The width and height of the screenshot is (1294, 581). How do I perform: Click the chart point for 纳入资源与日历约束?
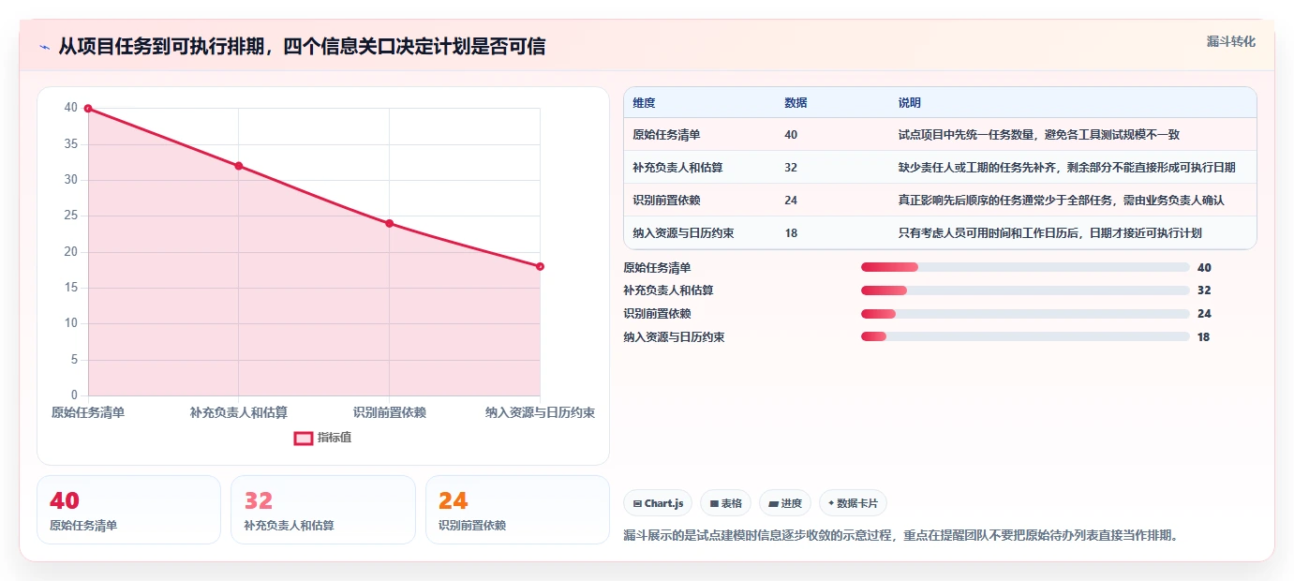[540, 266]
